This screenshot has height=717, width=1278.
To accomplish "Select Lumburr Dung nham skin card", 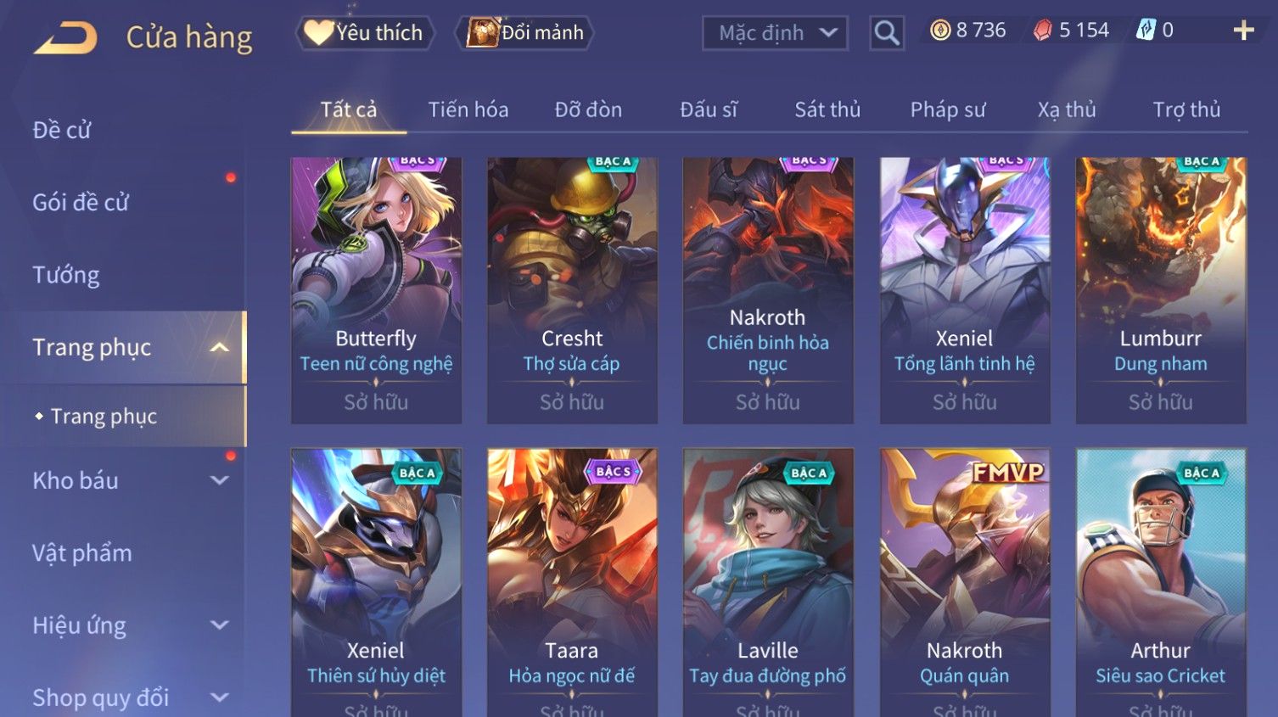I will click(x=1161, y=290).
